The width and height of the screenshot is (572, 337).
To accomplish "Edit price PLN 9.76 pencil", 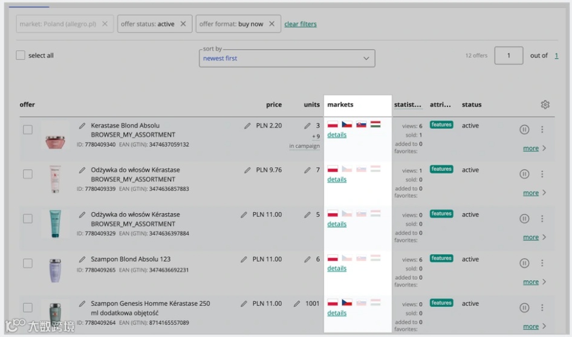I will 247,170.
